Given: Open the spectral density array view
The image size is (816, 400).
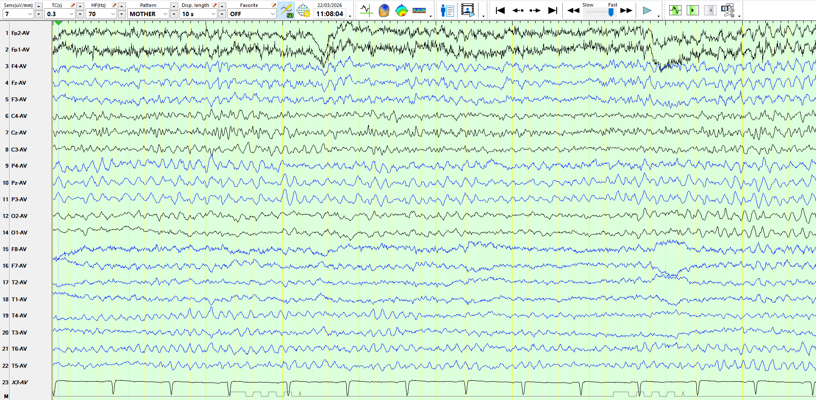Looking at the screenshot, I should 419,10.
